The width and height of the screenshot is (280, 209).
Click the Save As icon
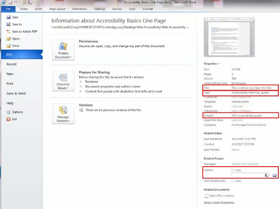pos(8,24)
